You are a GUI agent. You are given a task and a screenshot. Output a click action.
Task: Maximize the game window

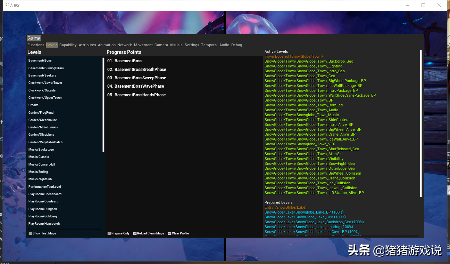click(423, 5)
